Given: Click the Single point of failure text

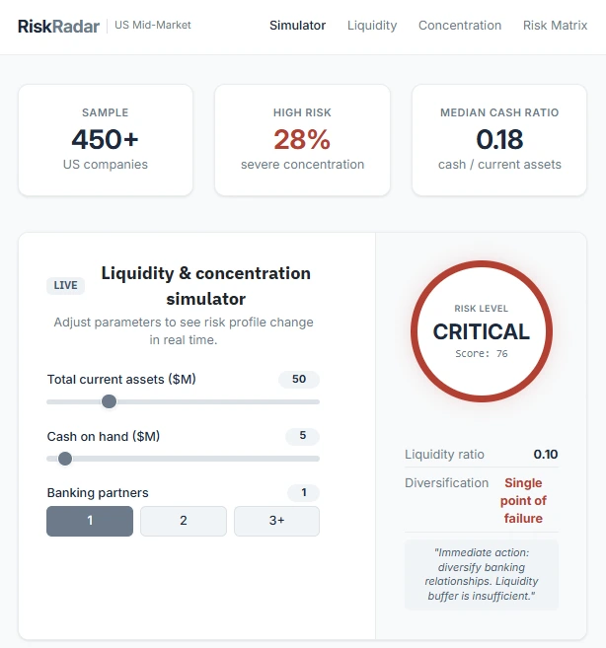Looking at the screenshot, I should point(523,500).
